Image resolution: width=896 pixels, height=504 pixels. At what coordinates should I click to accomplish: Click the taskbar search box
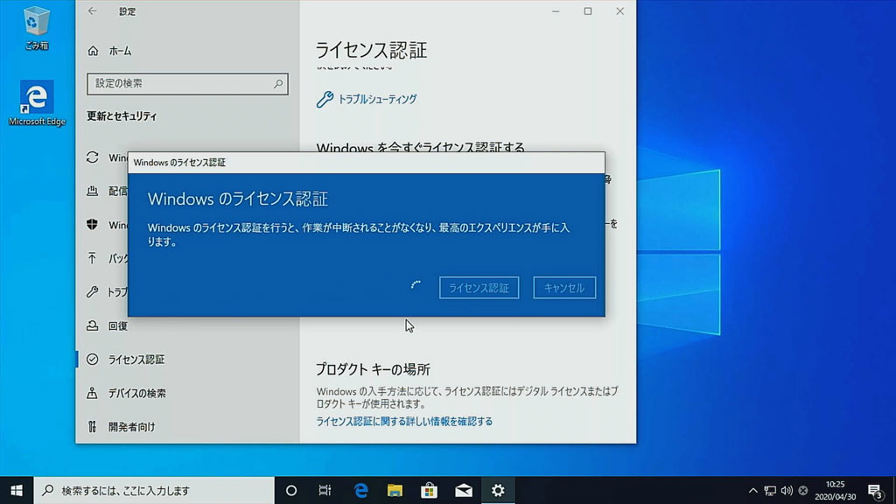[154, 490]
